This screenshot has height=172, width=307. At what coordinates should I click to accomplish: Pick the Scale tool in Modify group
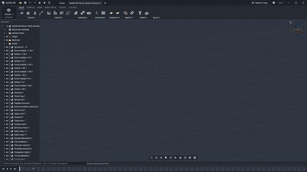[x=68, y=13]
